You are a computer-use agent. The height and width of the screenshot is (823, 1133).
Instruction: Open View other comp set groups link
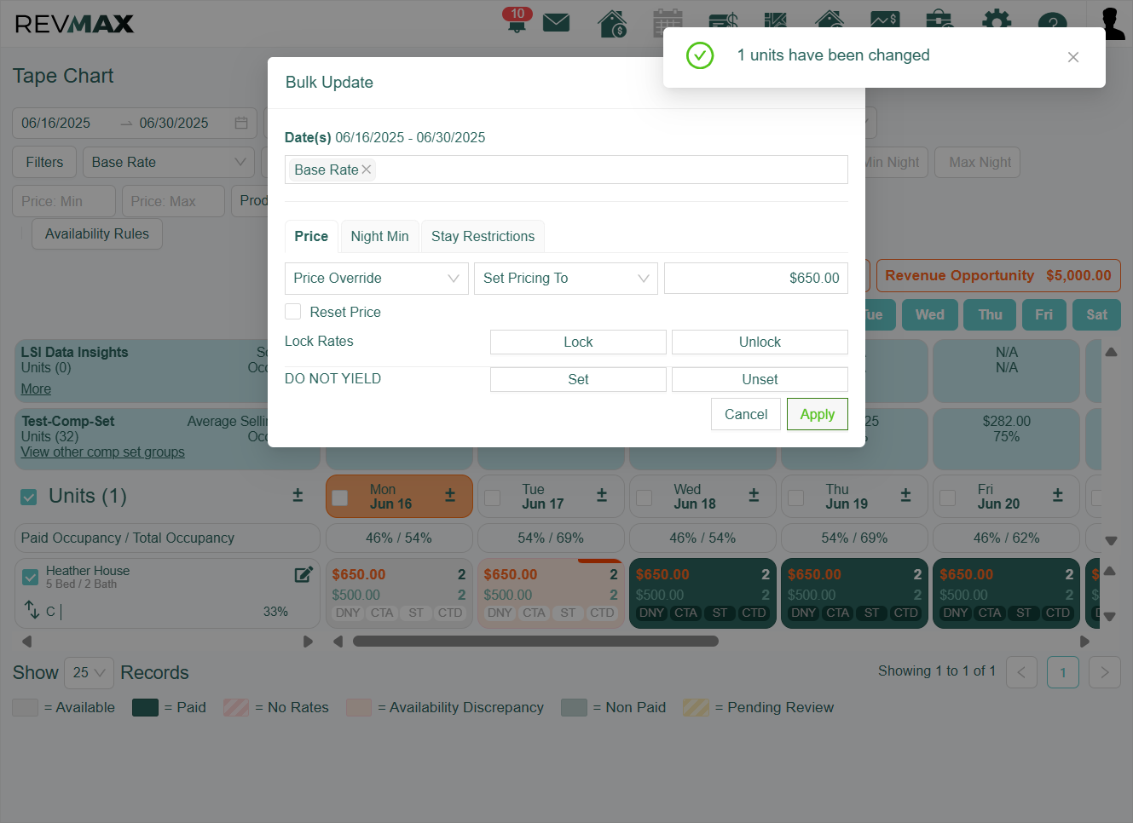[102, 452]
